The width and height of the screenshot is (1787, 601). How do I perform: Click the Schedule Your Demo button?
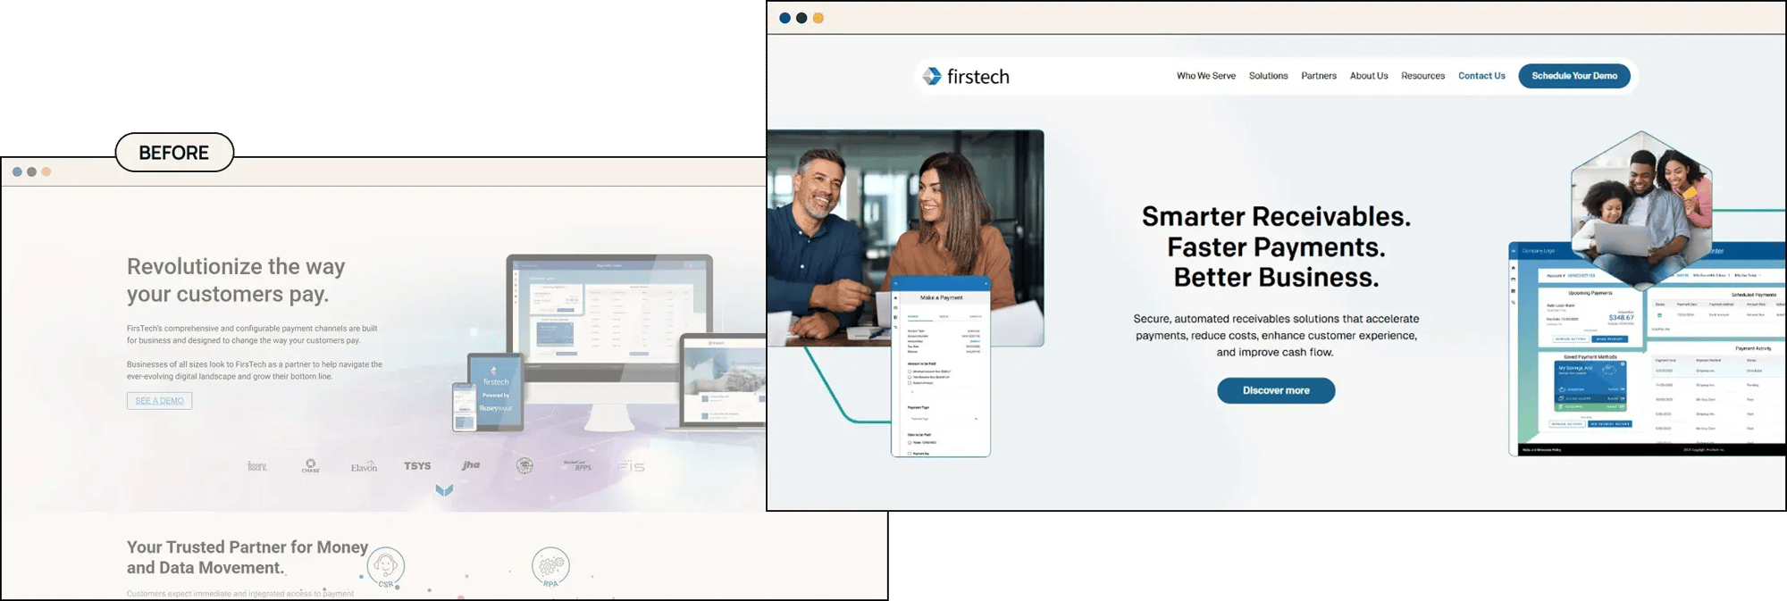pyautogui.click(x=1573, y=76)
